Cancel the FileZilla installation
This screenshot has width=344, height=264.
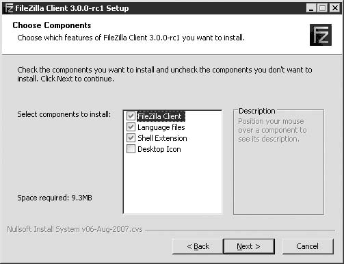(308, 246)
